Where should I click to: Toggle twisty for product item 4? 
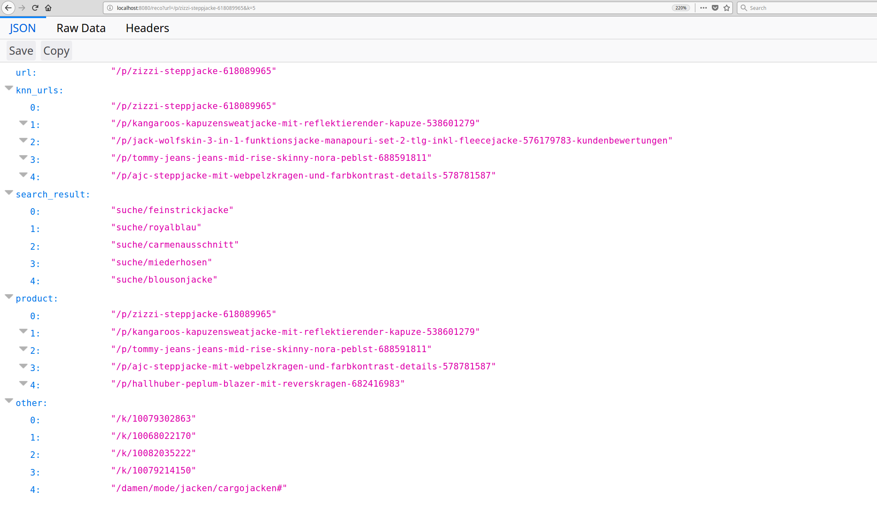point(23,383)
